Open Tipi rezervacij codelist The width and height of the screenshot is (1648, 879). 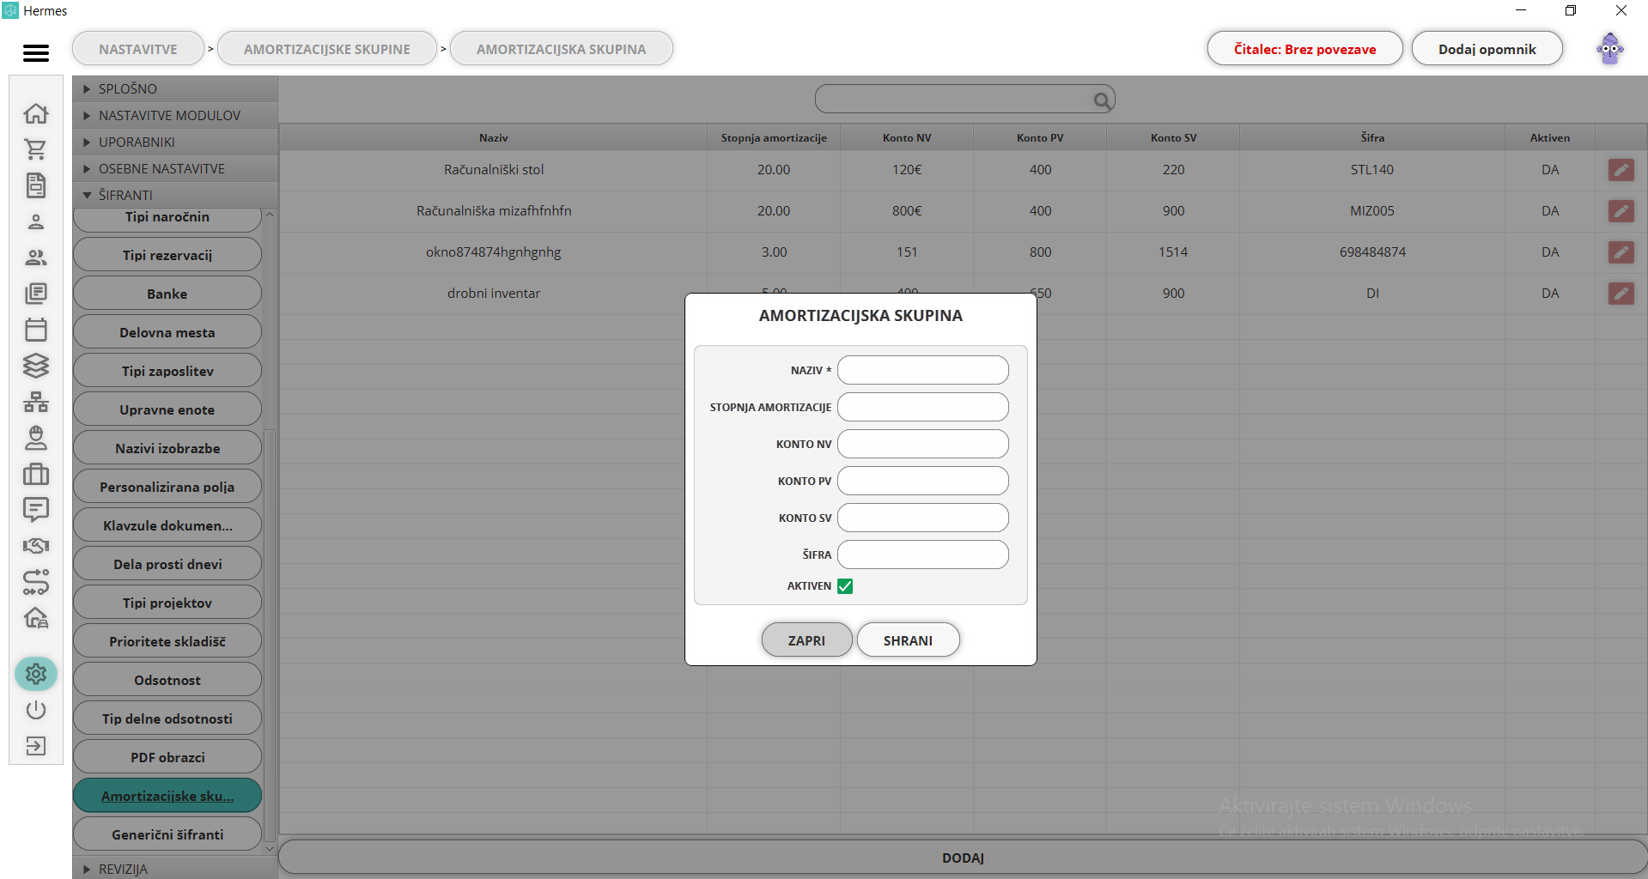167,255
